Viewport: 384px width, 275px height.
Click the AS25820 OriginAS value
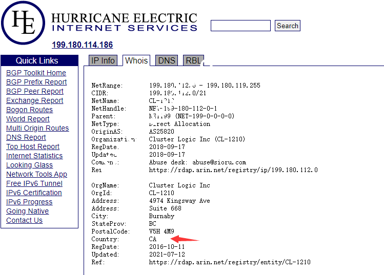point(161,132)
